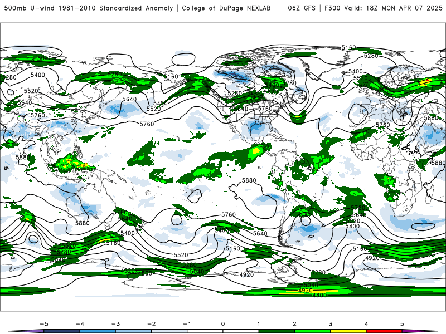Select the dark navy colorbar segment between -5 and -4

[62, 331]
